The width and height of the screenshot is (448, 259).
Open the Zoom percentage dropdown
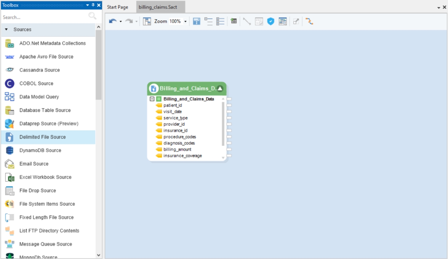(185, 21)
